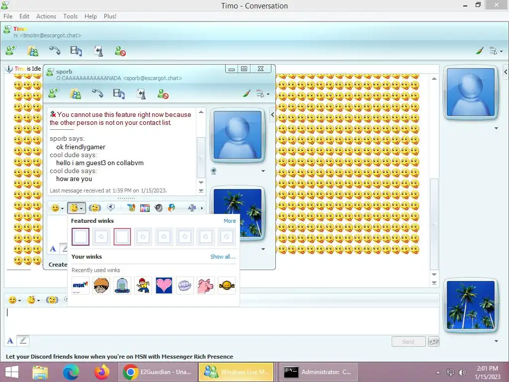The image size is (509, 382).
Task: Open the File menu
Action: [x=8, y=16]
